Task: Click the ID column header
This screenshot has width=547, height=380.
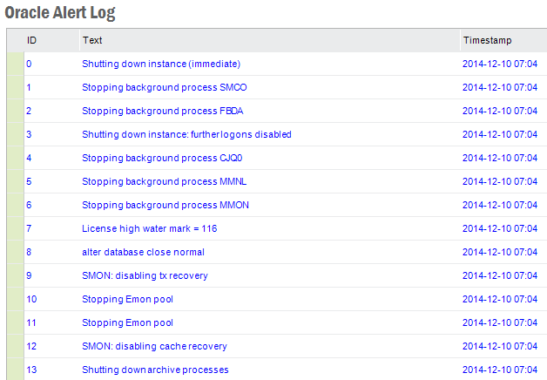Action: click(32, 40)
